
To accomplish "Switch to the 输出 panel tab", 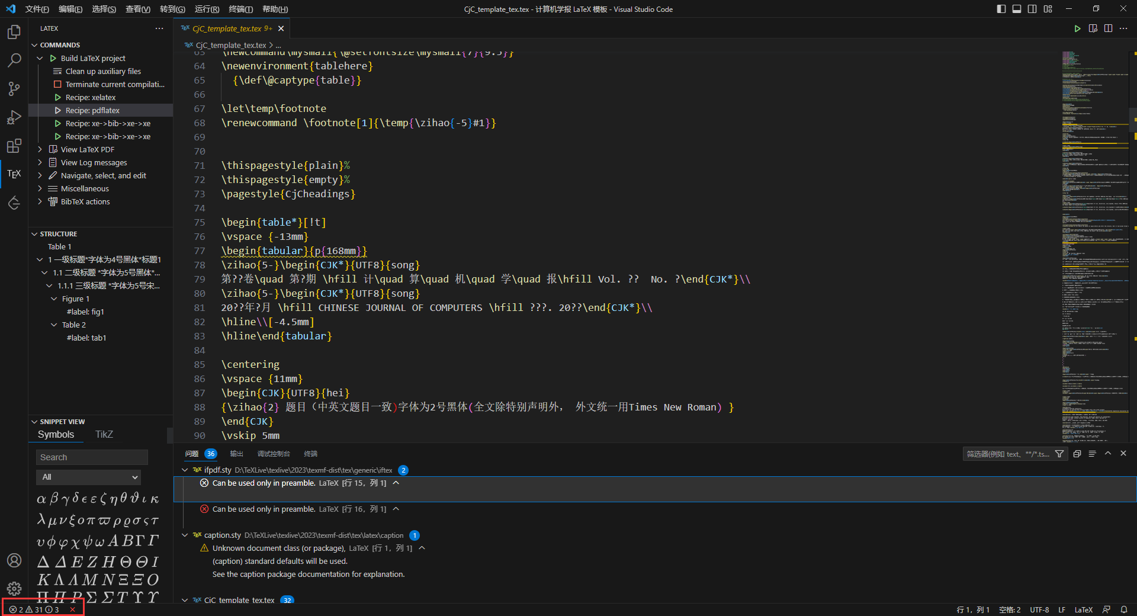I will tap(236, 454).
